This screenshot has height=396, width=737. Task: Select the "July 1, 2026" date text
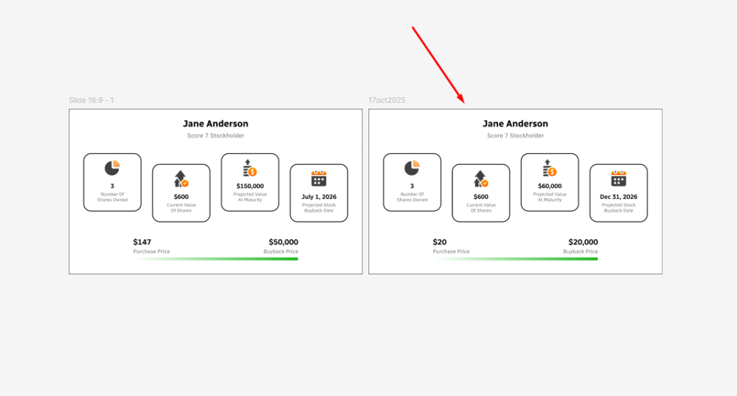coord(319,197)
